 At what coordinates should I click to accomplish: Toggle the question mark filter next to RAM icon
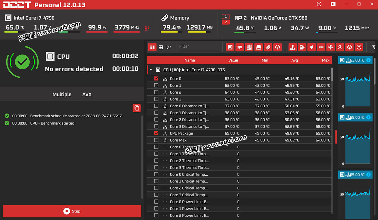(278, 47)
